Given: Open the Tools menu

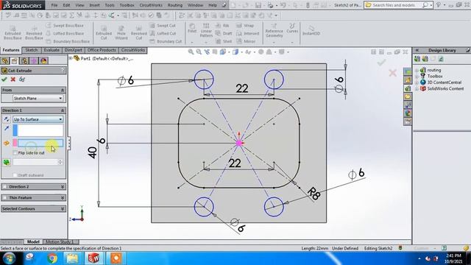Looking at the screenshot, I should tap(110, 5).
